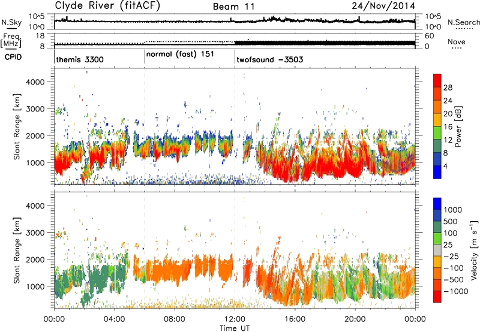
Task: Click the green velocity region near 03:00
Action: click(x=100, y=278)
